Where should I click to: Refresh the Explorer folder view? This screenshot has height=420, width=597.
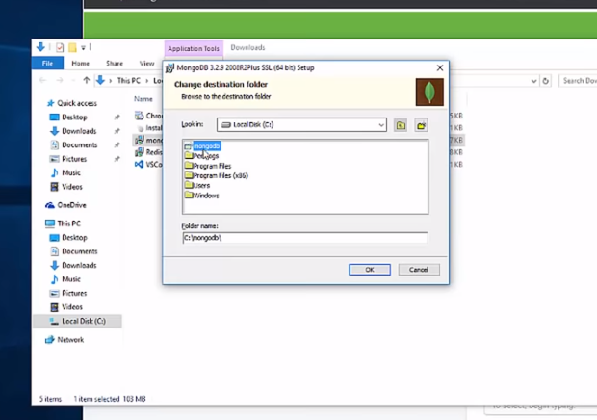[546, 81]
